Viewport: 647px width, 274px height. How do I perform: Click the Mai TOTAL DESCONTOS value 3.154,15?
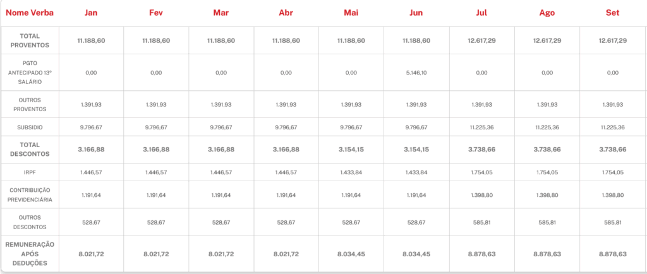click(x=352, y=149)
